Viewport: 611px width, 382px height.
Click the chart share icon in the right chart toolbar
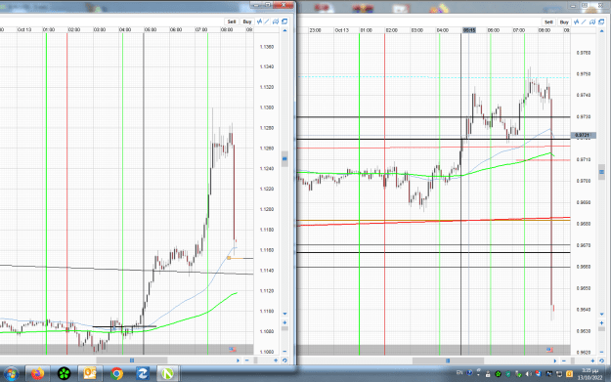click(x=593, y=22)
